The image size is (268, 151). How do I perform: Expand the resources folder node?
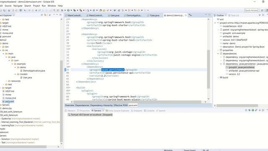coord(7,81)
